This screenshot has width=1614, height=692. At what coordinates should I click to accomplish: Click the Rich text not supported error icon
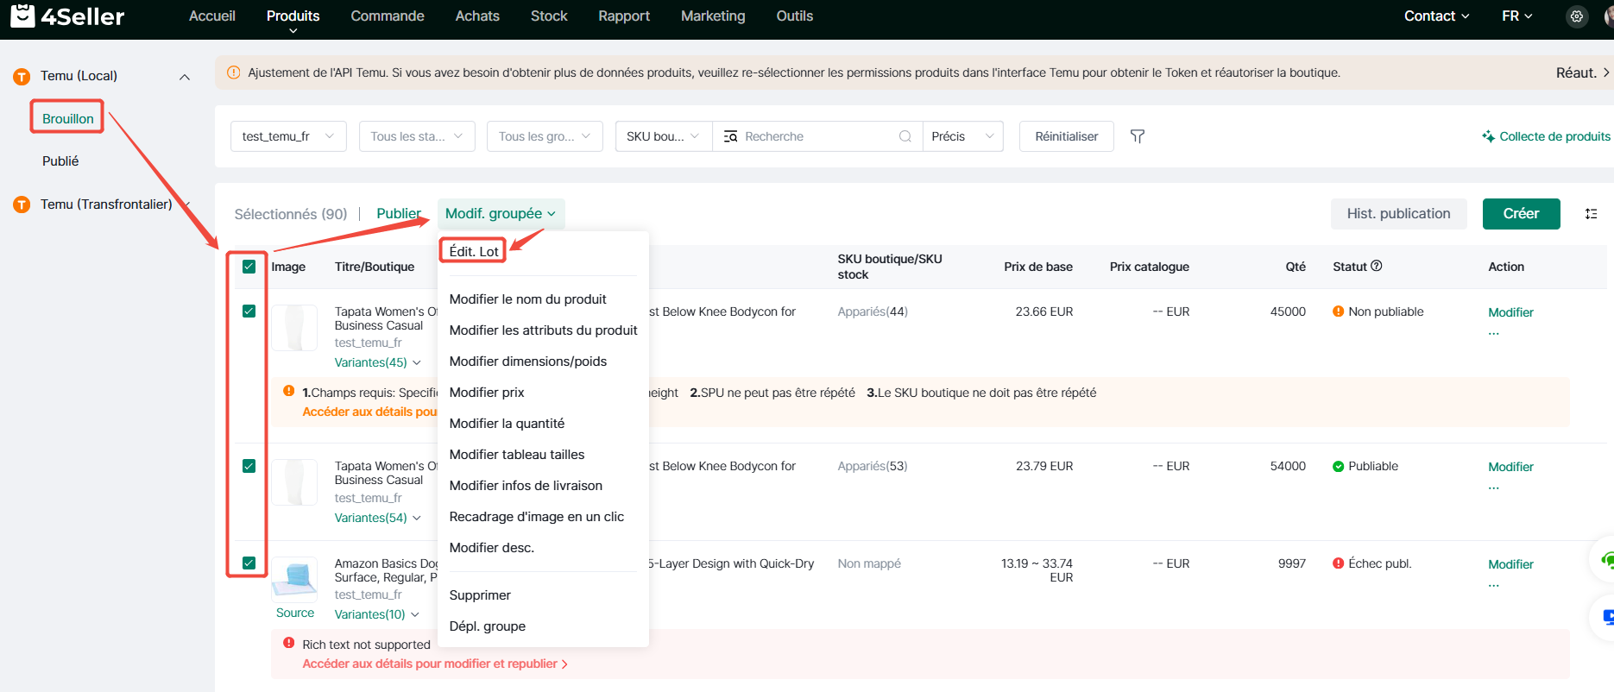[x=288, y=643]
